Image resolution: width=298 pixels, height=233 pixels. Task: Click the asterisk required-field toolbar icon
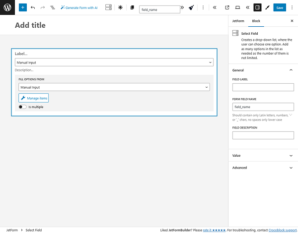click(120, 7)
